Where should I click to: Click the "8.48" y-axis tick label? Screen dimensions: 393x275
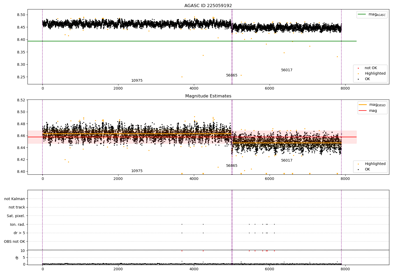[x=21, y=124]
